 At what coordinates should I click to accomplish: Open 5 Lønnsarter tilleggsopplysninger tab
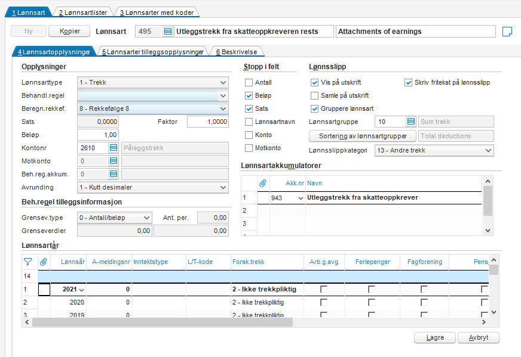pos(153,52)
